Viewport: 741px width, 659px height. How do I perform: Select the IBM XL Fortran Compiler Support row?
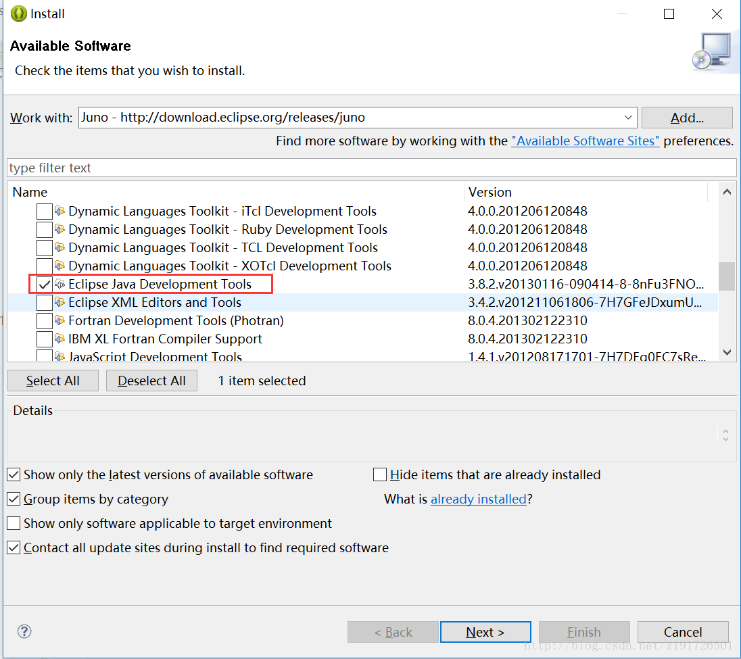363,339
